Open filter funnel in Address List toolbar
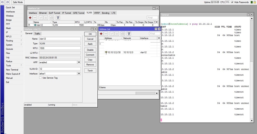 point(129,34)
